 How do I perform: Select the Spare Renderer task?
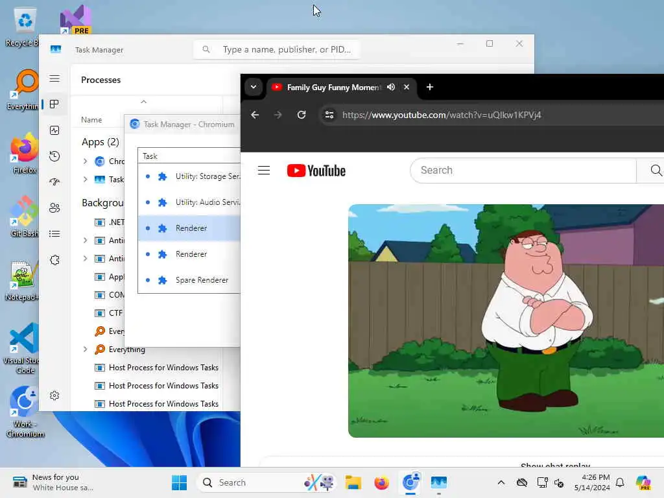[189, 280]
